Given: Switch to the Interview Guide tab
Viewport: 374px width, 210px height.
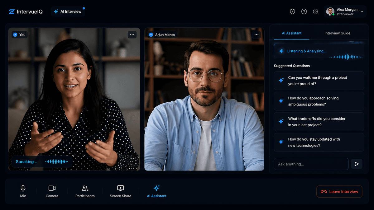Looking at the screenshot, I should pyautogui.click(x=337, y=33).
